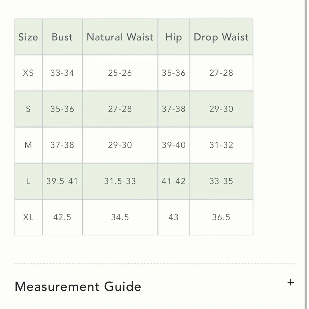Click the S natural waist value 27-28

pos(120,109)
